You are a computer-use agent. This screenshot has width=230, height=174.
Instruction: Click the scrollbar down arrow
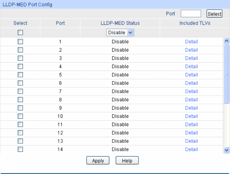click(x=227, y=150)
